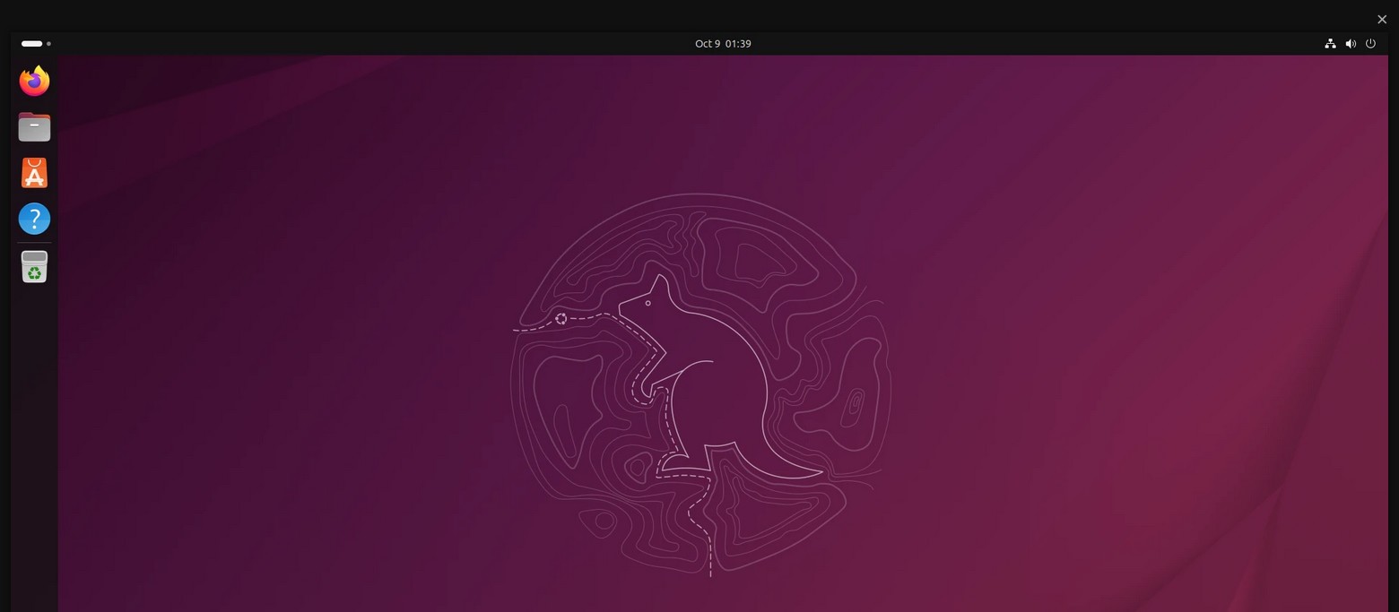The image size is (1399, 612).
Task: Open the calendar via the Oct 9 date
Action: 707,44
